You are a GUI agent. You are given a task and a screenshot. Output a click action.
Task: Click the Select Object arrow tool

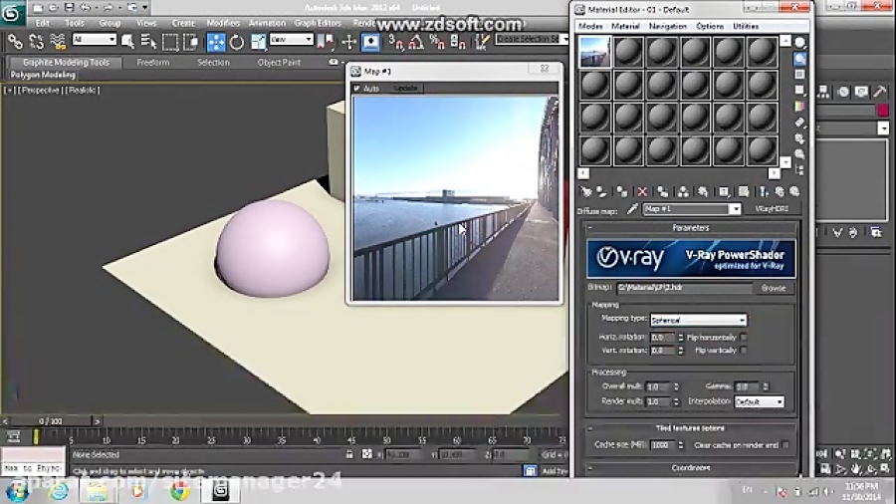pos(128,41)
